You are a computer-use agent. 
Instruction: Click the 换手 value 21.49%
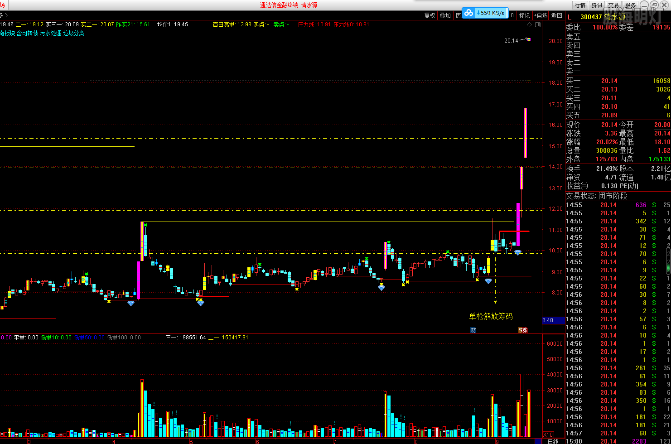607,169
